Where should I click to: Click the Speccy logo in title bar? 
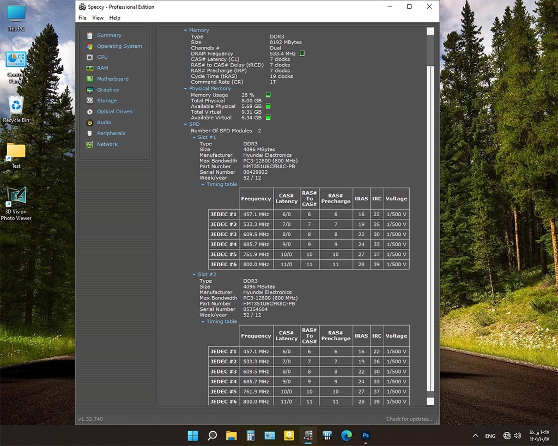click(x=82, y=7)
